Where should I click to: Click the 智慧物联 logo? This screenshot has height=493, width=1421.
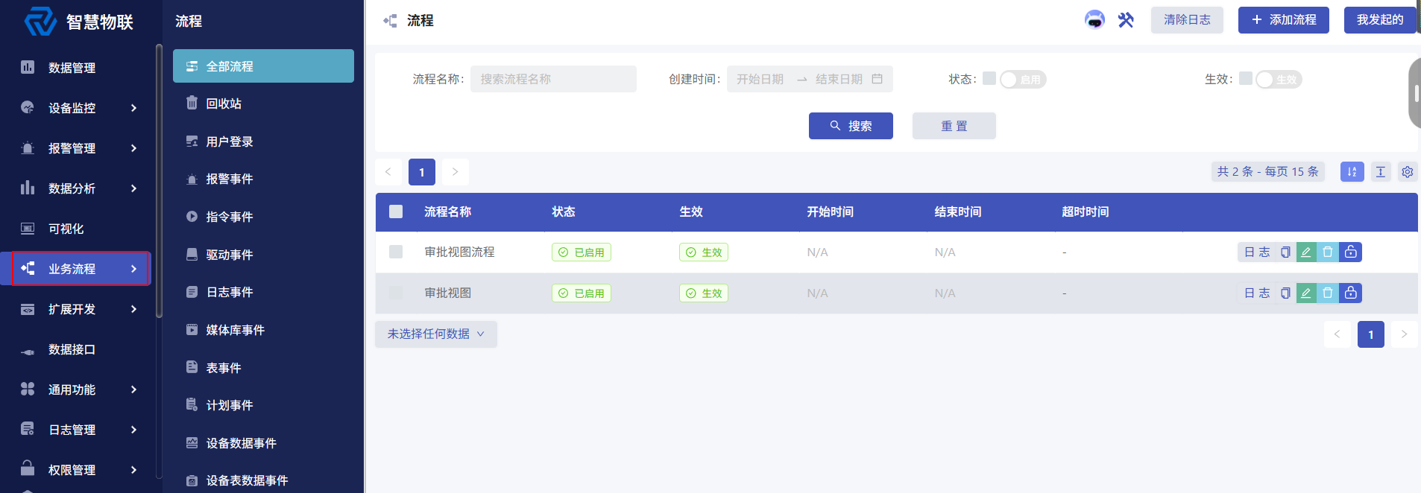click(79, 22)
